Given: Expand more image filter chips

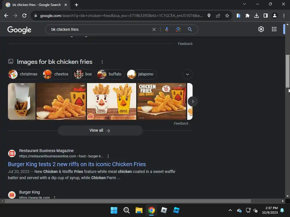Looking at the screenshot, I should (187, 74).
